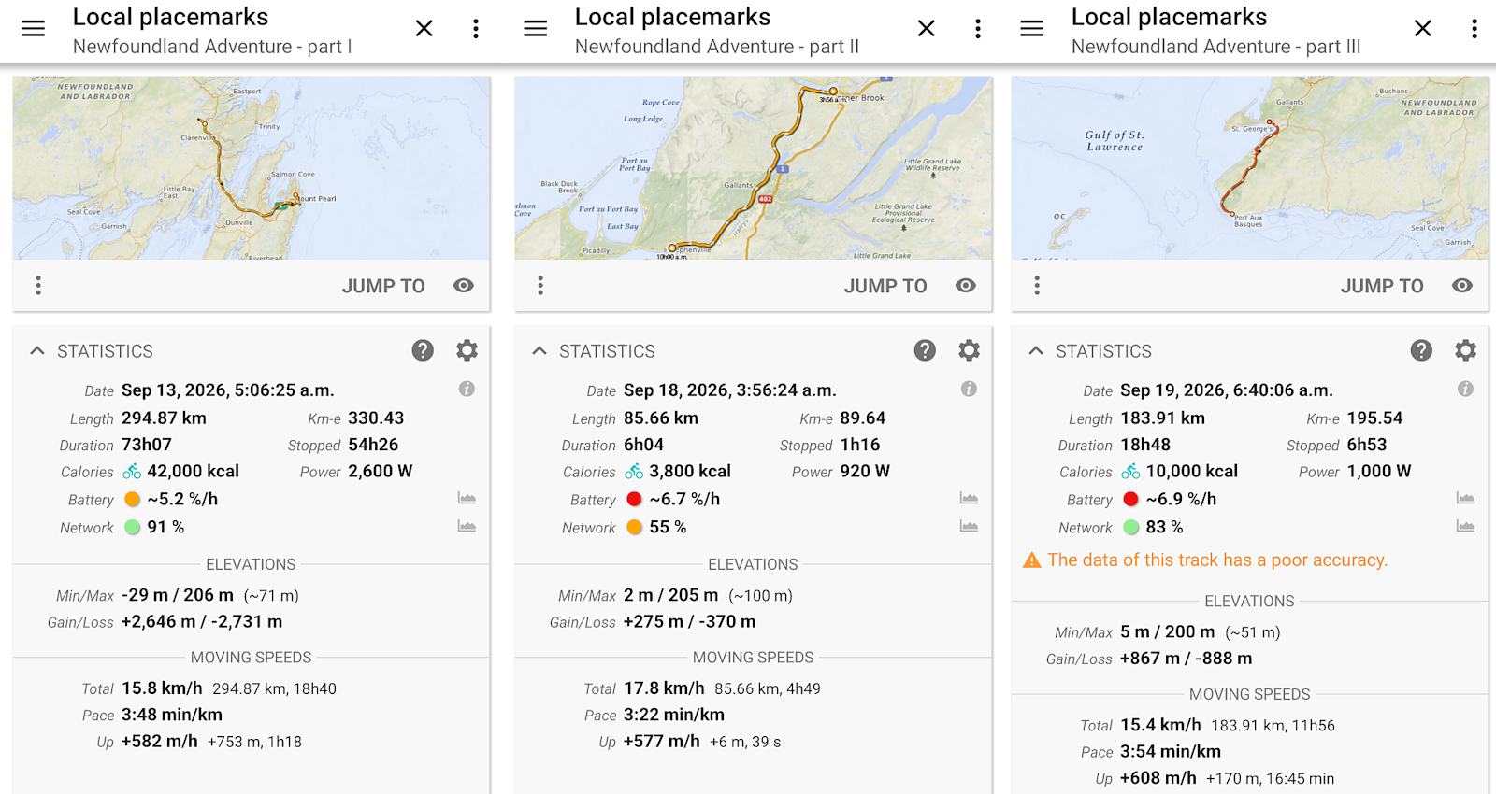This screenshot has width=1496, height=794.
Task: Open overflow menu in part II header
Action: pyautogui.click(x=978, y=29)
